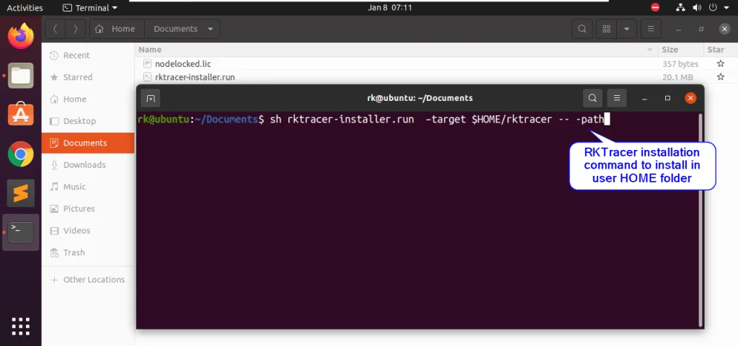Open Files app in the dock

pyautogui.click(x=21, y=75)
